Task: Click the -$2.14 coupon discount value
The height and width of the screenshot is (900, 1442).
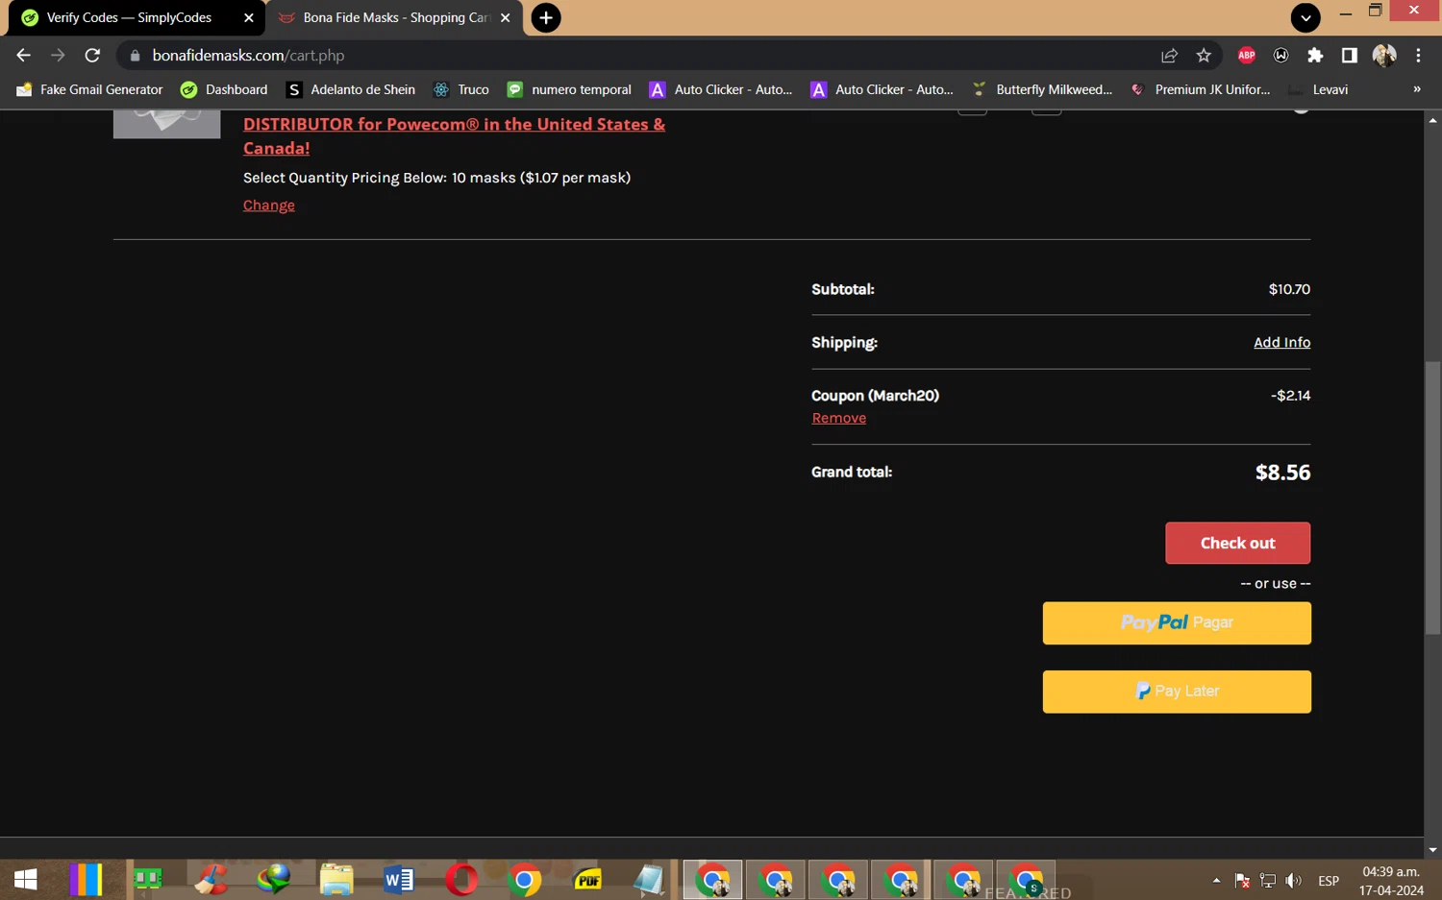Action: [1290, 396]
